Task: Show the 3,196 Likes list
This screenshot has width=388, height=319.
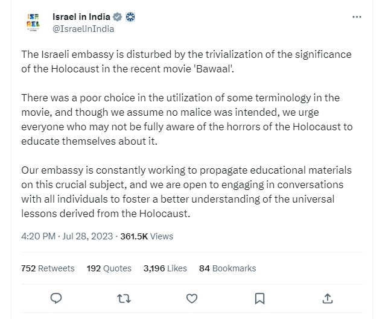Action: pos(165,268)
